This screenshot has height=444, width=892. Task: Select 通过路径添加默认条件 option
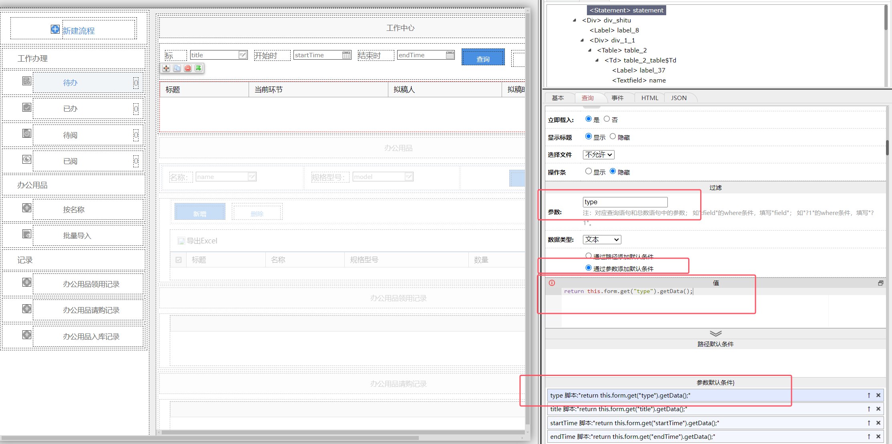589,255
